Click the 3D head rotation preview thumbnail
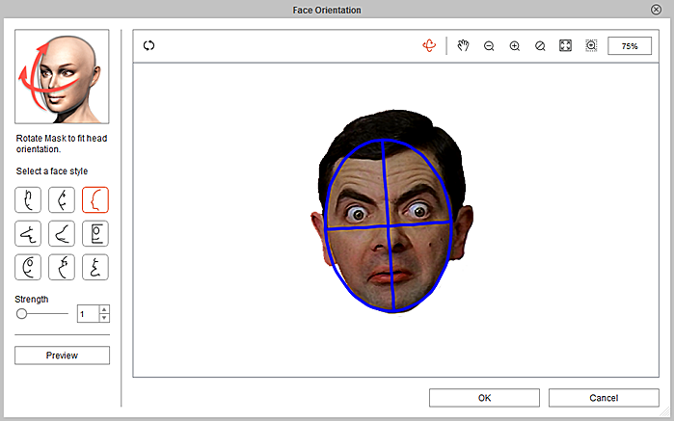This screenshot has width=674, height=421. coord(62,76)
